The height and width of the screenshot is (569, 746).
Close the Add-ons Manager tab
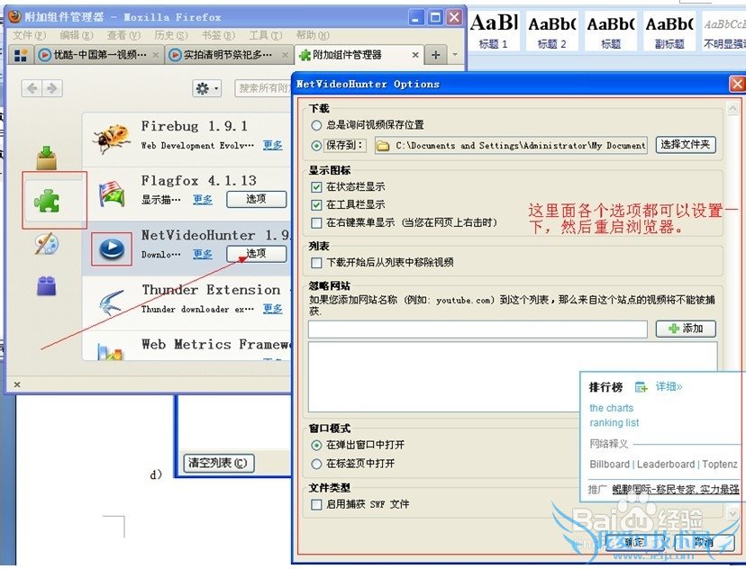pyautogui.click(x=415, y=55)
